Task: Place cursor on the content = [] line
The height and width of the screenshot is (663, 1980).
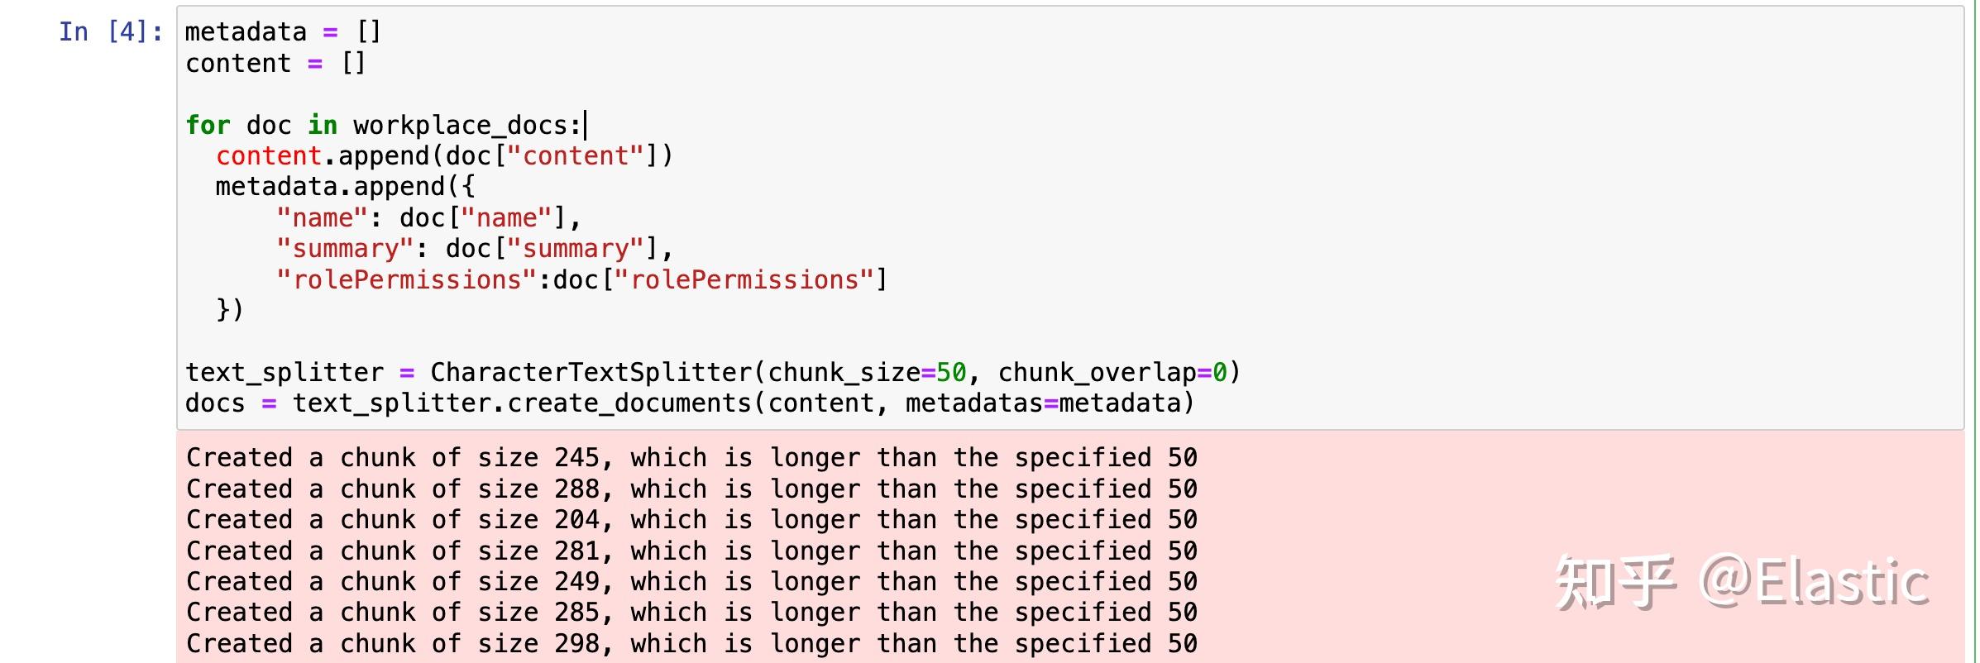Action: [x=275, y=64]
